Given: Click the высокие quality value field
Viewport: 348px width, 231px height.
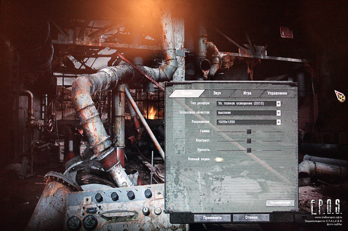Looking at the screenshot, I should (245, 113).
